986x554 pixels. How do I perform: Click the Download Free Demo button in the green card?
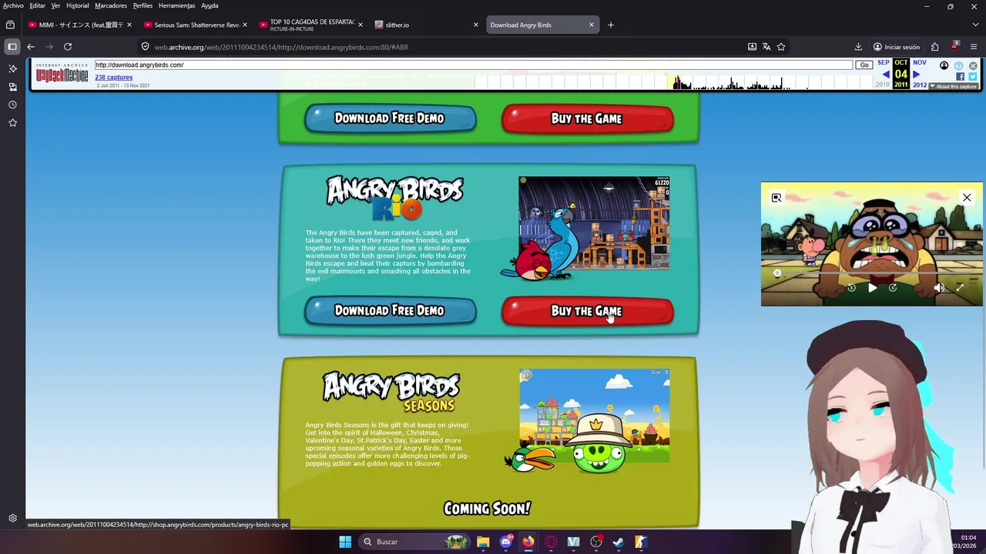(x=391, y=118)
